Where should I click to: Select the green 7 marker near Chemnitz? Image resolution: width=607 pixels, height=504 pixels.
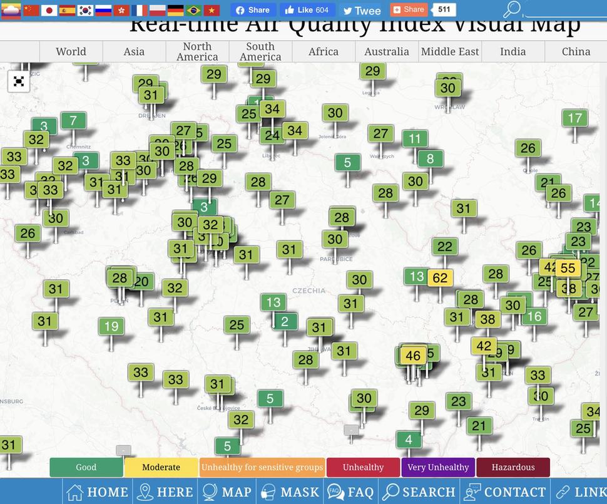pyautogui.click(x=73, y=120)
